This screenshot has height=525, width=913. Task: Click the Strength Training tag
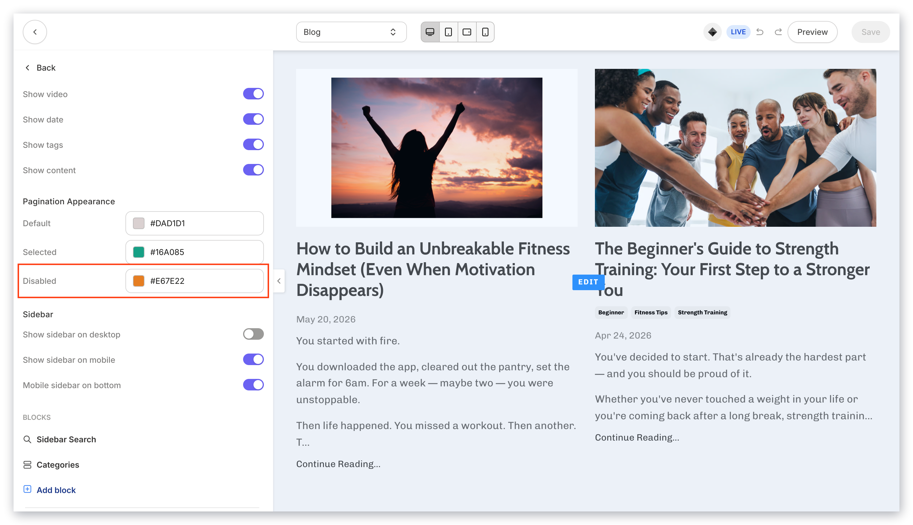[702, 312]
